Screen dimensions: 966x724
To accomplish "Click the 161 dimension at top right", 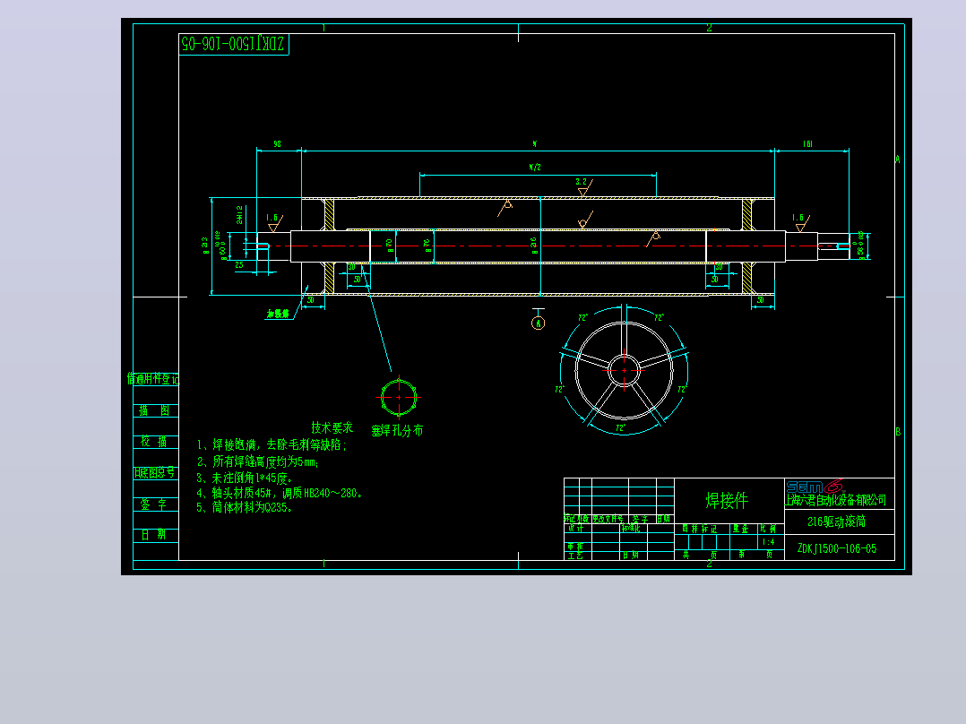I will click(x=807, y=143).
